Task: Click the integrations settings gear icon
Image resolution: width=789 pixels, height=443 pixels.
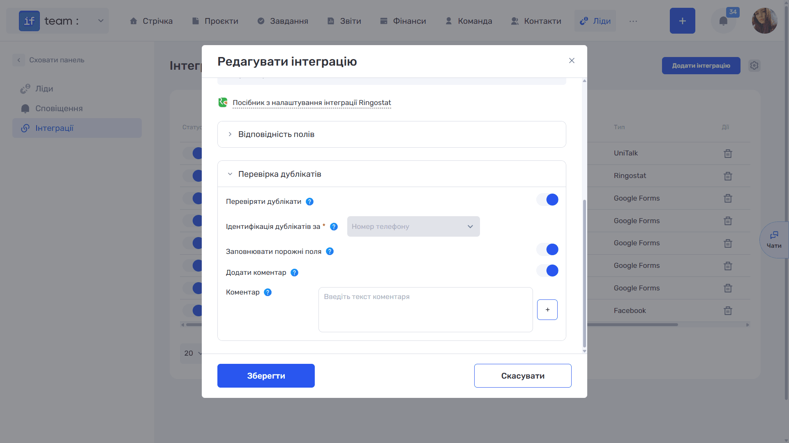Action: tap(754, 66)
